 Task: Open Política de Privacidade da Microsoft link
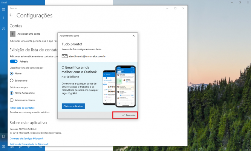click(29, 144)
